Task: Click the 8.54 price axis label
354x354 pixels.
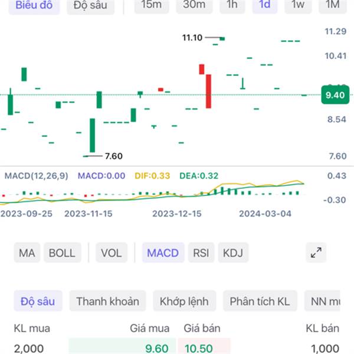Action: coord(337,119)
